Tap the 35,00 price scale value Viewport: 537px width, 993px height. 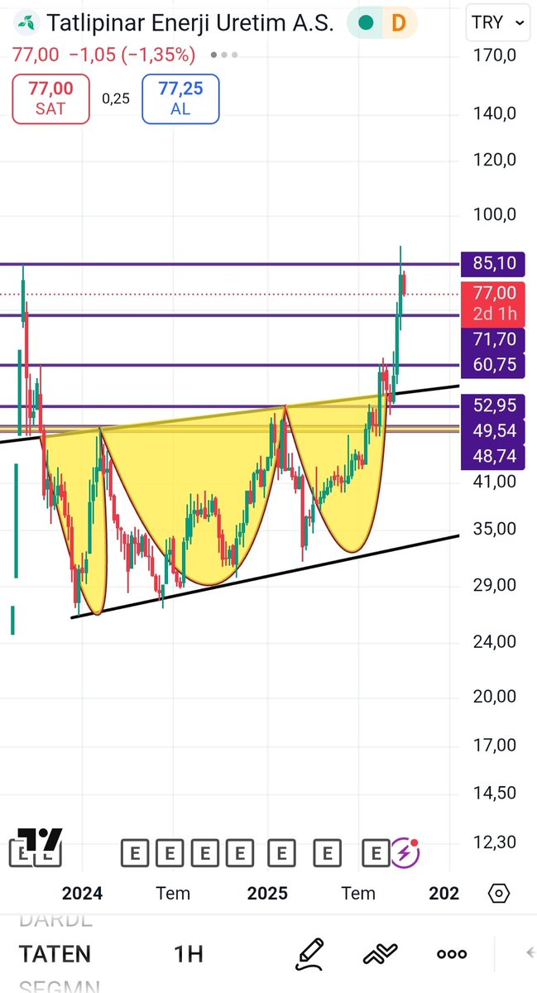(x=494, y=529)
